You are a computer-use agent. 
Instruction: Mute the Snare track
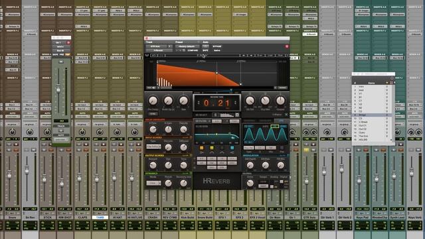[17, 149]
